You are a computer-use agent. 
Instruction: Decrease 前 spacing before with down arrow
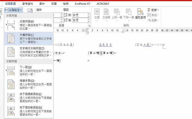click(x=88, y=16)
